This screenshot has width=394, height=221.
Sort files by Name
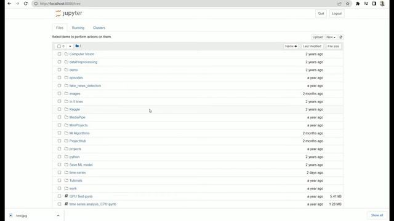click(291, 47)
